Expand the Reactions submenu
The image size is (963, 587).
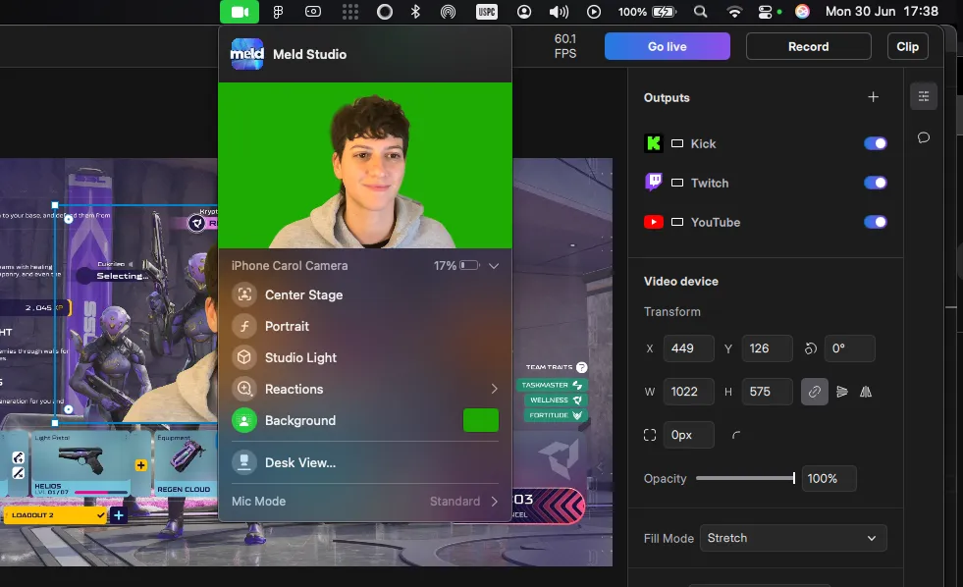click(x=494, y=389)
